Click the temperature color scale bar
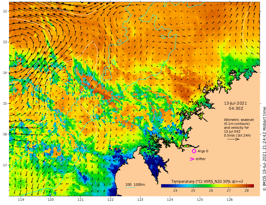 (x=207, y=186)
